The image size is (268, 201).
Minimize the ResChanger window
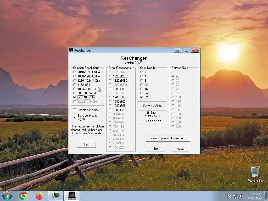178,51
